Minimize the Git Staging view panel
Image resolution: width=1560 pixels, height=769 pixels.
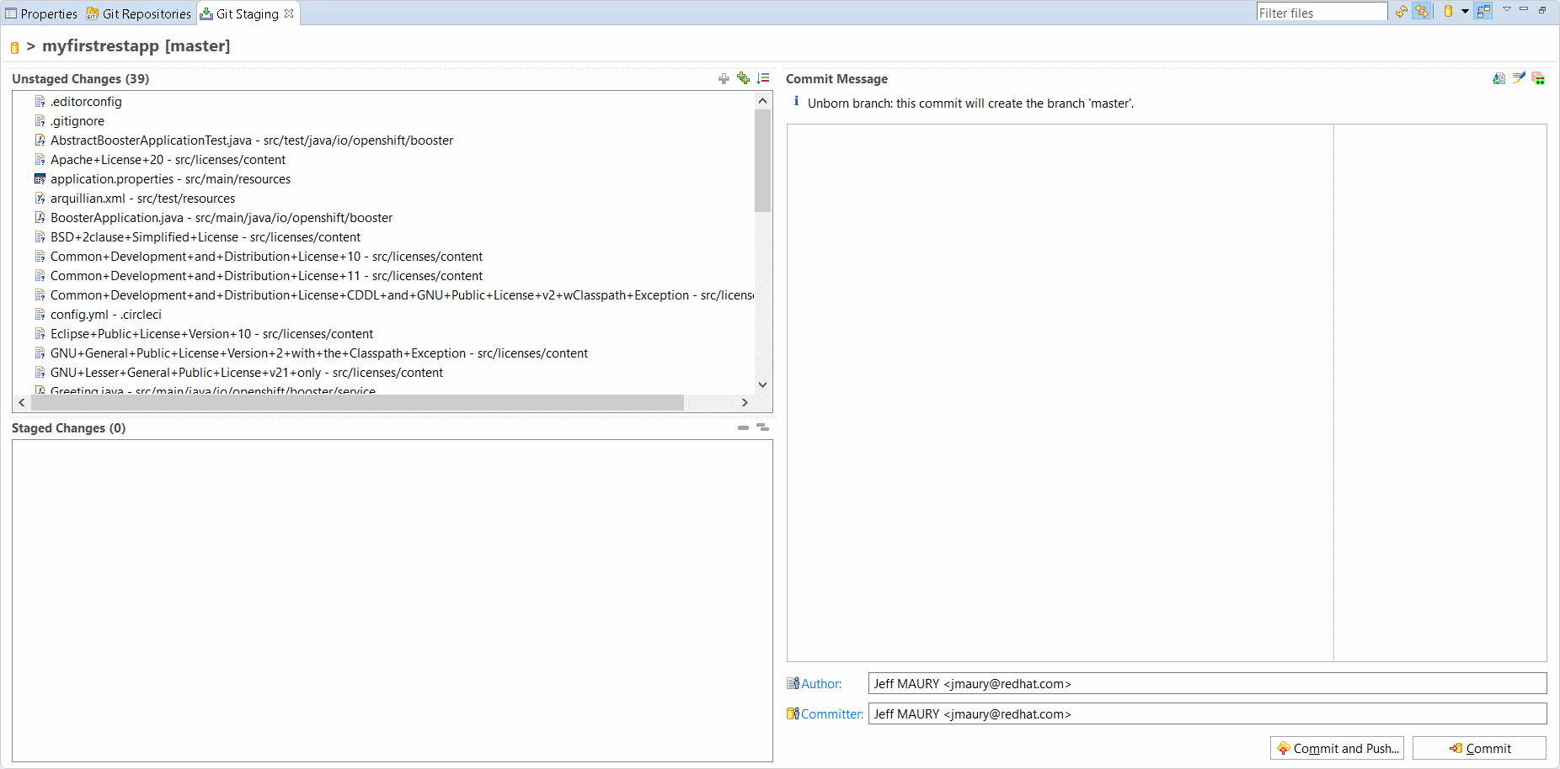(x=1524, y=9)
